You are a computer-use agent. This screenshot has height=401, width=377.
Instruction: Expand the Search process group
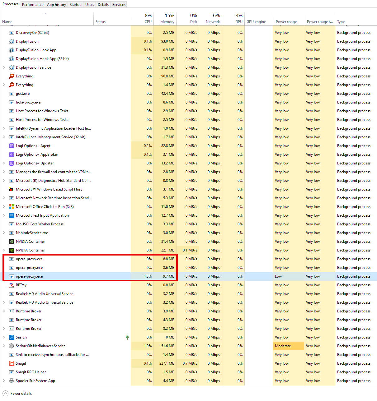[x=4, y=337]
